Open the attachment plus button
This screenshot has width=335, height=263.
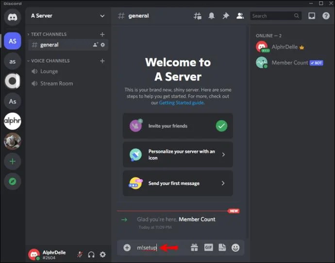[x=127, y=247]
